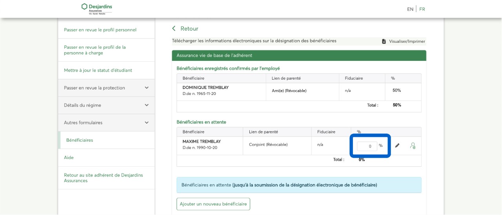Click Ajouter un nouveau bénéficiaire button
This screenshot has width=502, height=215.
[213, 204]
